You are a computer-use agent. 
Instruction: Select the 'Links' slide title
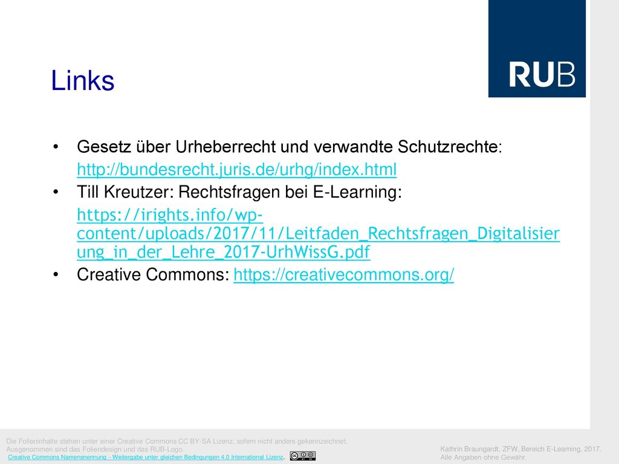[x=82, y=80]
